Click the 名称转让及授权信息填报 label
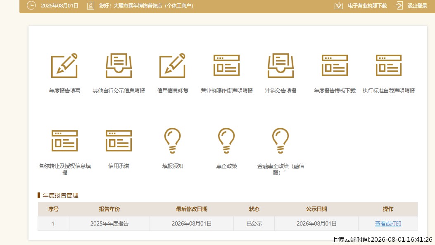435x245 pixels. pos(64,169)
